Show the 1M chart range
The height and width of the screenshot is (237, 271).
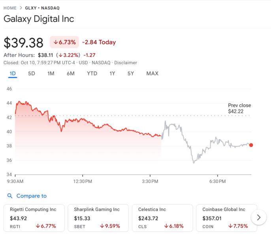tap(51, 73)
